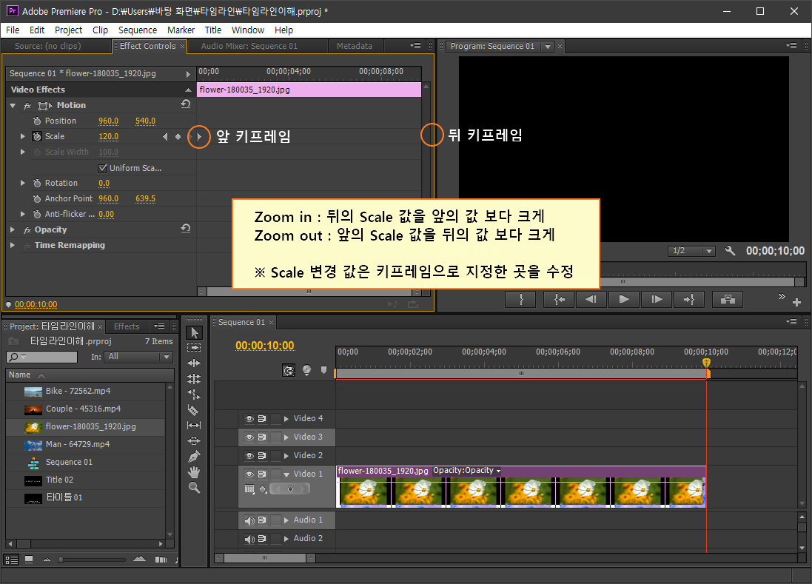Select the Ripple Edit tool
The width and height of the screenshot is (812, 584).
[194, 363]
